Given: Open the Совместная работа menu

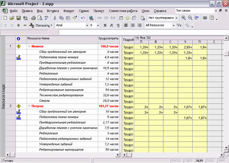Looking at the screenshot, I should (123, 11).
